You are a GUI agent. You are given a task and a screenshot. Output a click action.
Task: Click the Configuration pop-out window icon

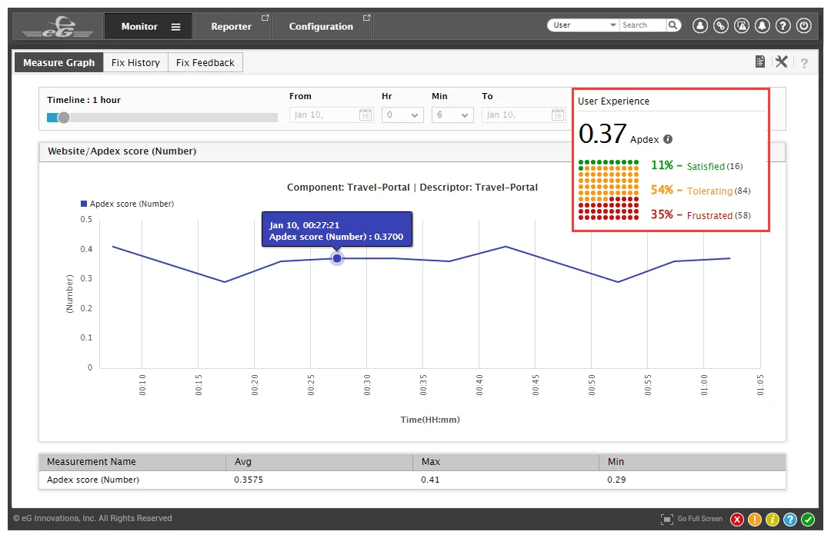(x=366, y=18)
